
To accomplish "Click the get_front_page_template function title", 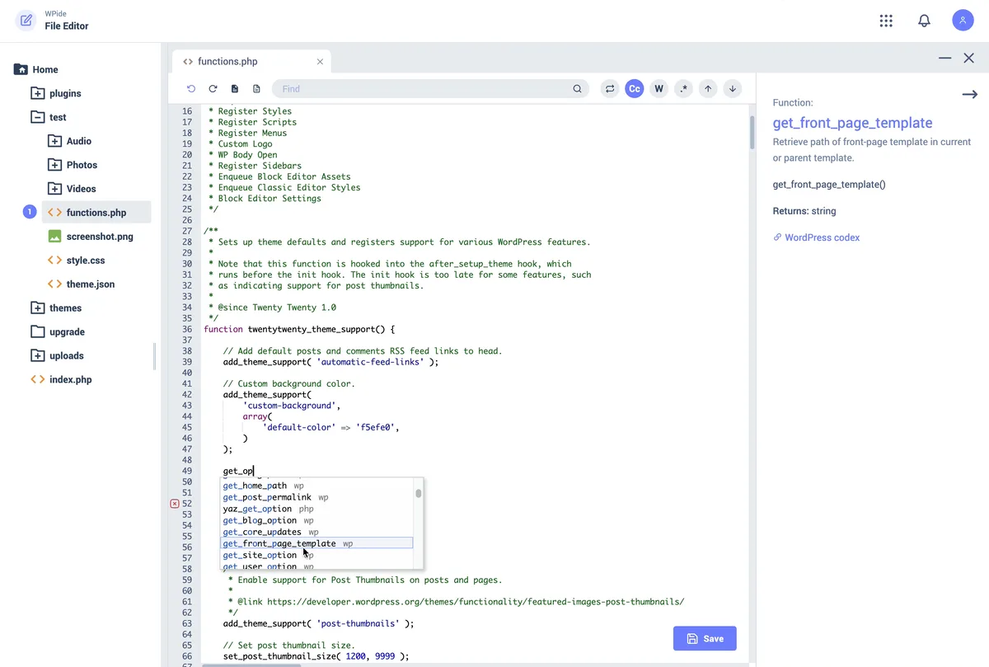I will point(853,123).
